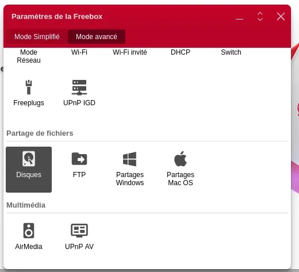This screenshot has width=299, height=272.
Task: Close the Paramètres de la Freebox window
Action: (x=281, y=17)
